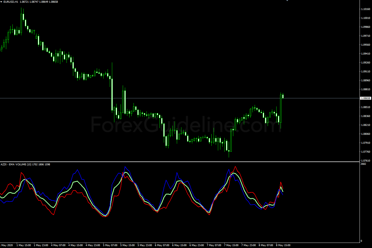372x248 pixels.
Task: Click price level 1.08510 on axis
Action: coord(366,107)
